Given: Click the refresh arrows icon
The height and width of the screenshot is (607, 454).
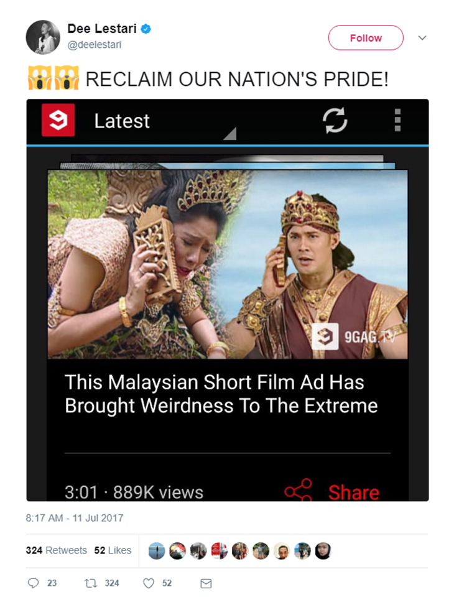Looking at the screenshot, I should (335, 121).
